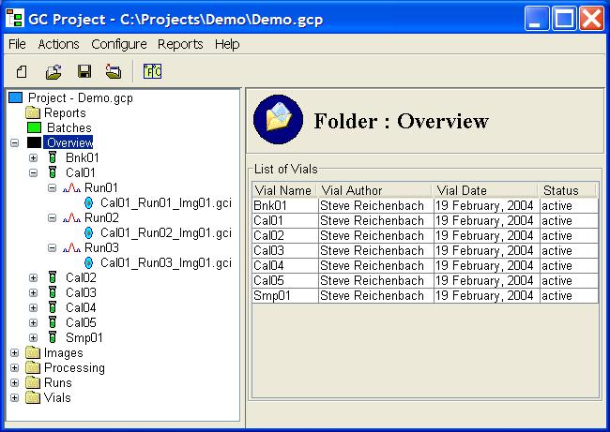This screenshot has height=432, width=610.
Task: Click the Cal01_Run01_Img01.gci image file icon
Action: (89, 202)
